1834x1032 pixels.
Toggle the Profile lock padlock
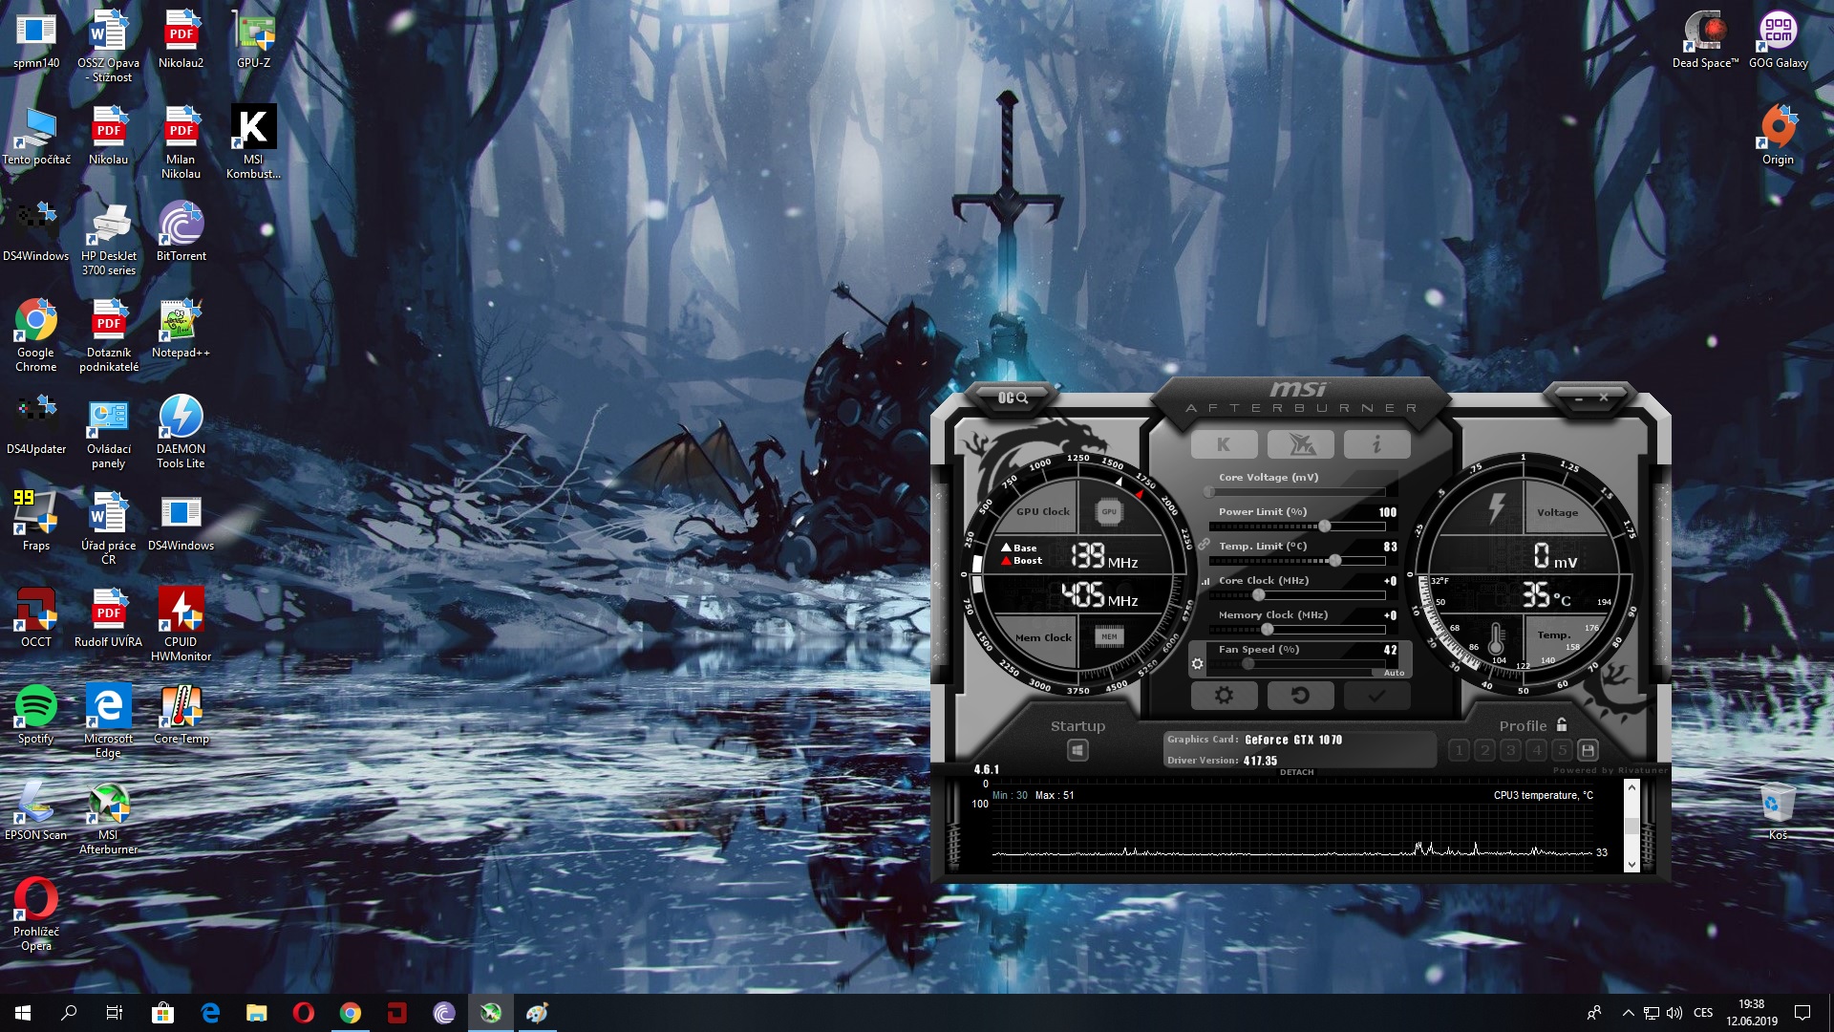point(1562,724)
